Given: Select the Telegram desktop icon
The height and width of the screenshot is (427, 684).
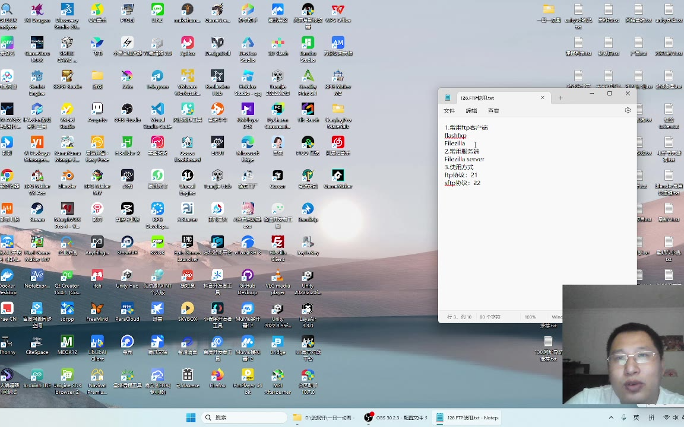Looking at the screenshot, I should (x=157, y=79).
